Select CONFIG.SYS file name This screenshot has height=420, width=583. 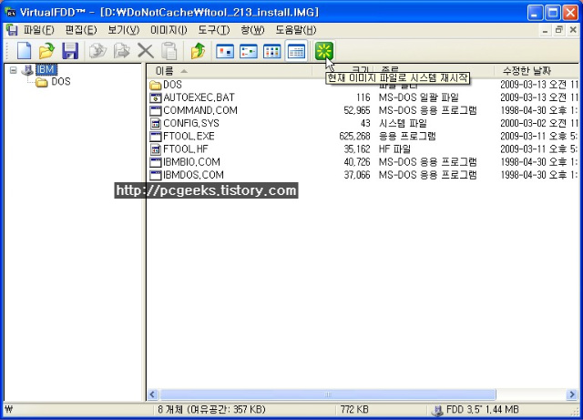(190, 123)
